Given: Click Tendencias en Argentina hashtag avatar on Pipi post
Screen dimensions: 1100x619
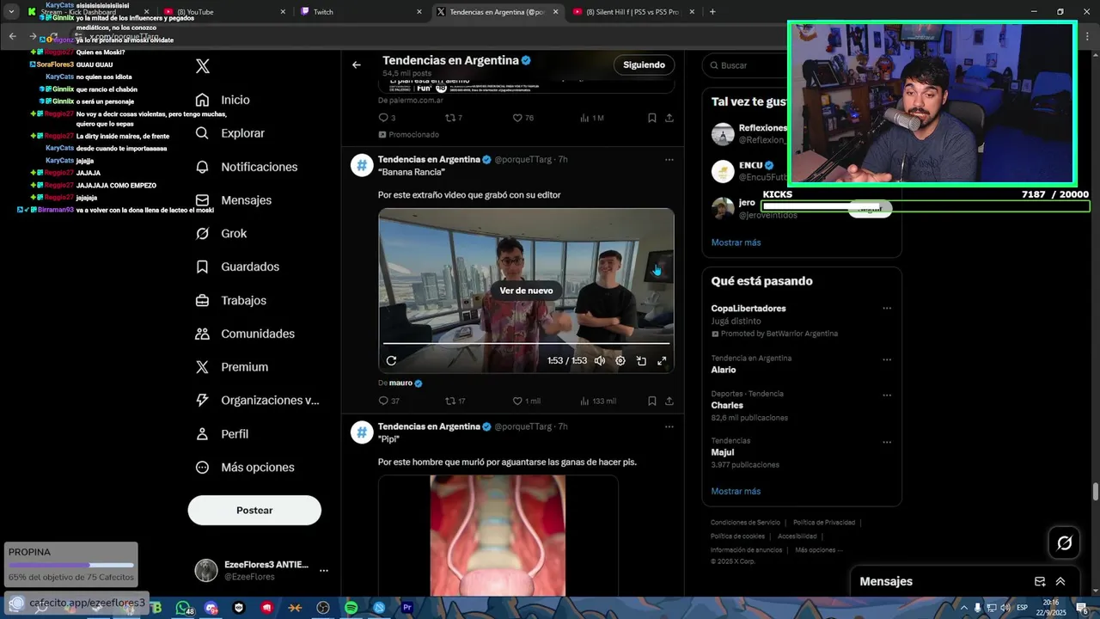Looking at the screenshot, I should [x=362, y=432].
